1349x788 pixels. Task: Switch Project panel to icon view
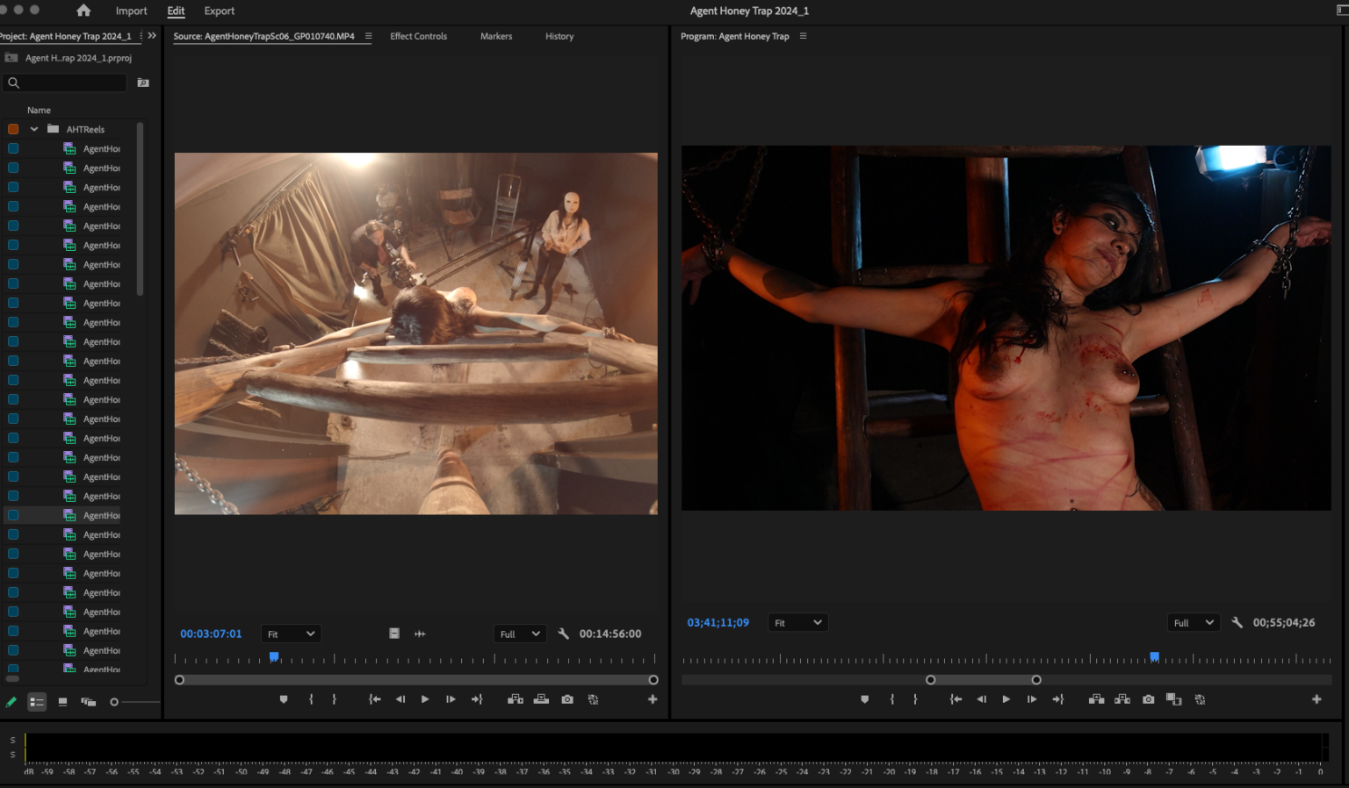pyautogui.click(x=62, y=702)
